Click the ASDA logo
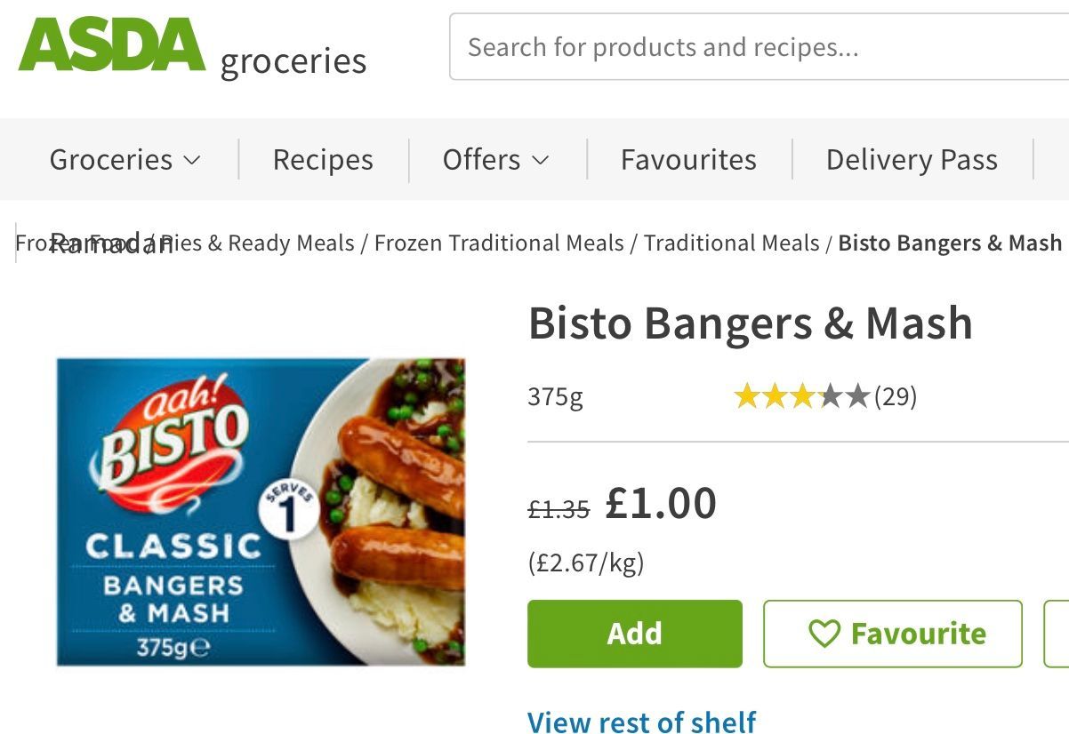1069x734 pixels. [112, 44]
